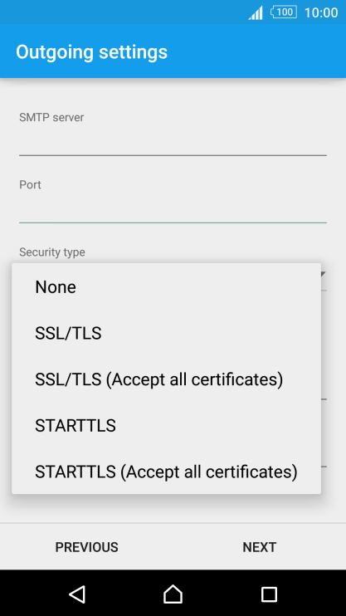The image size is (346, 616).
Task: Choose STARTTLS (Accept all certificates)
Action: 167,472
